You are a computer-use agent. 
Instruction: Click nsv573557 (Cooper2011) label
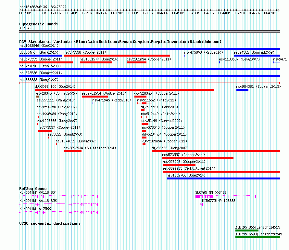click(x=183, y=155)
